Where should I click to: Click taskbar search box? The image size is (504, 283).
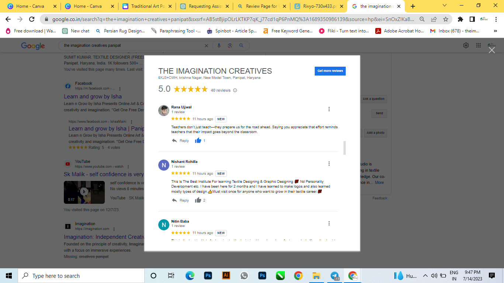pos(81,276)
